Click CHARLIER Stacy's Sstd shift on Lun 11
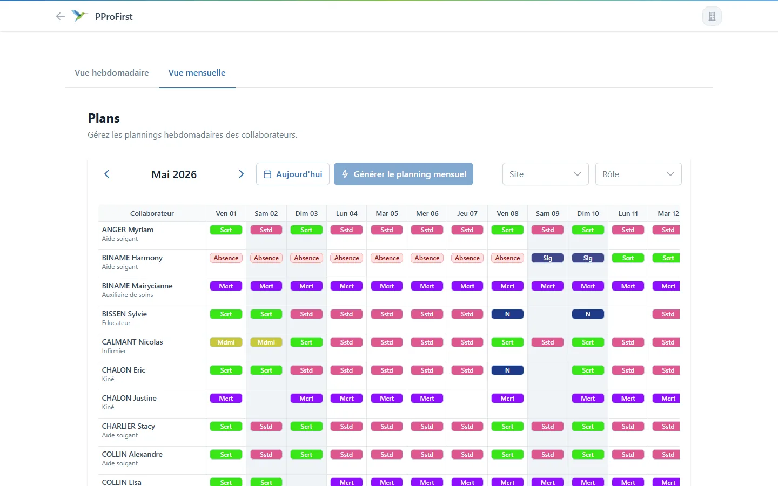This screenshot has height=486, width=778. 628,427
